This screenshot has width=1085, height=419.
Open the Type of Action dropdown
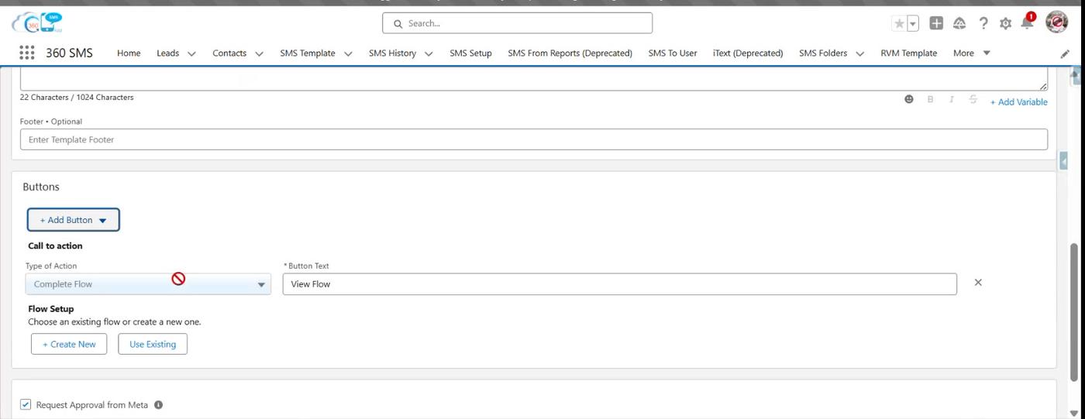coord(148,284)
